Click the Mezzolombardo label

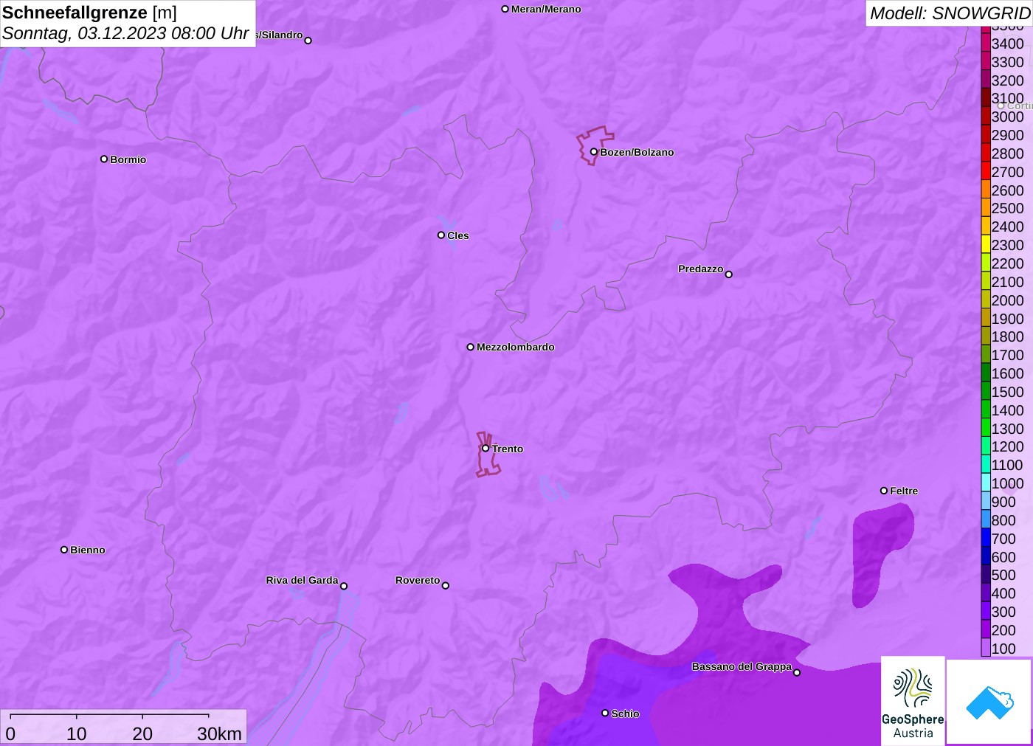pos(516,347)
